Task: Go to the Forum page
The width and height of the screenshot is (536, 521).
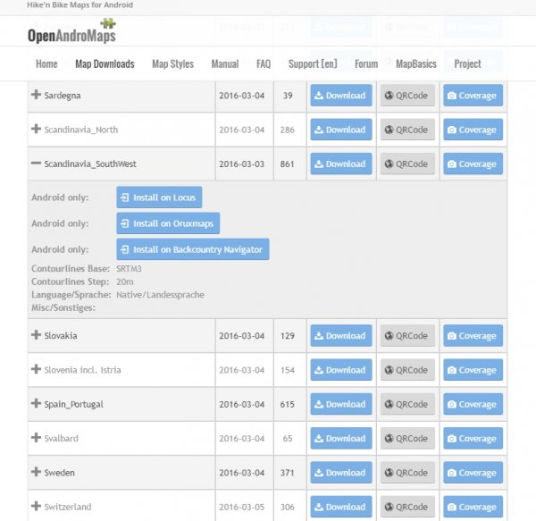Action: point(366,64)
